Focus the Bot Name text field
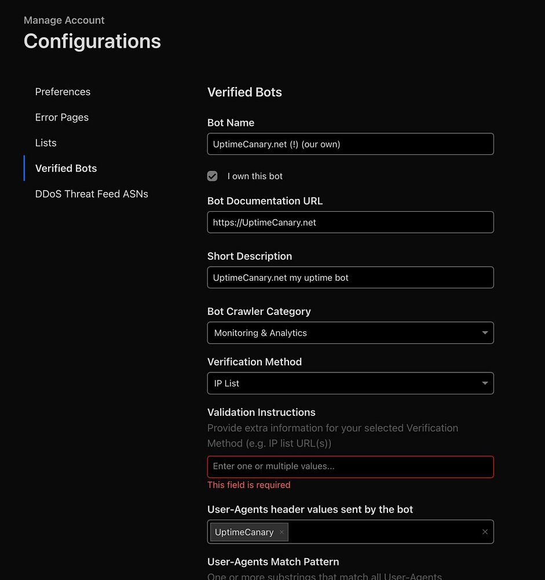The height and width of the screenshot is (580, 545). click(x=350, y=144)
